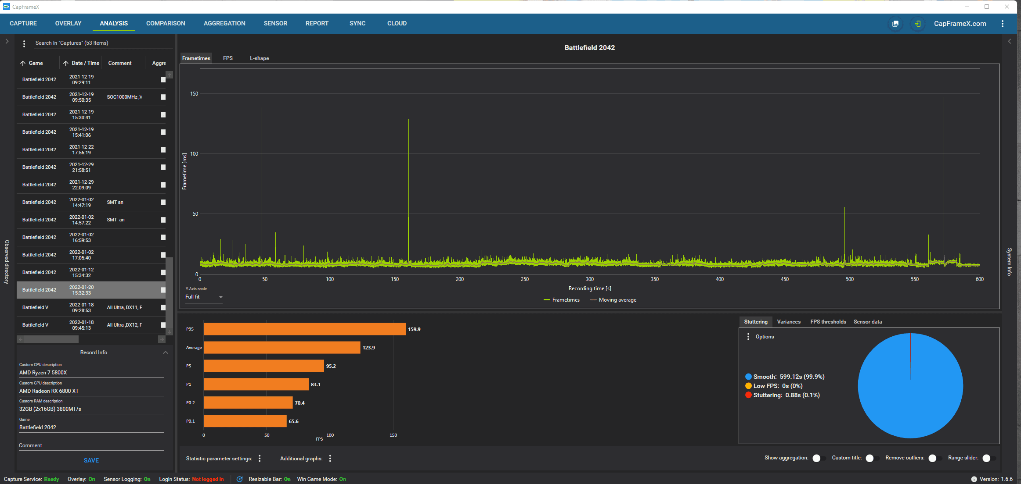Click the stuttering chart Options menu icon
This screenshot has width=1021, height=484.
[x=748, y=337]
